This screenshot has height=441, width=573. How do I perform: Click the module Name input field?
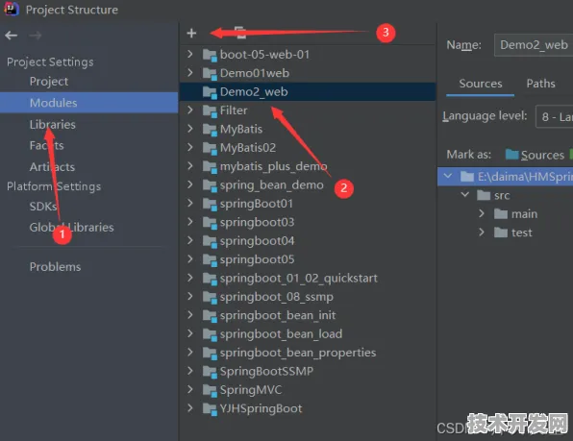tap(534, 45)
